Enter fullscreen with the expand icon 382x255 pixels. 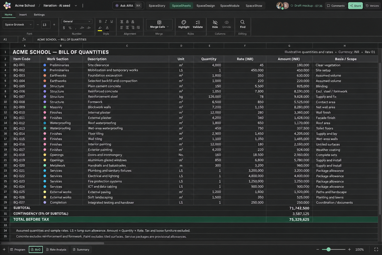[x=376, y=249]
